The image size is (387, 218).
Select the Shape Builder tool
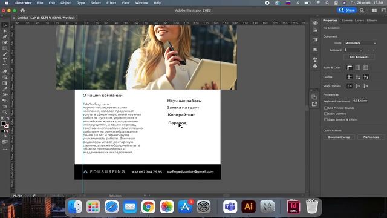click(x=5, y=78)
